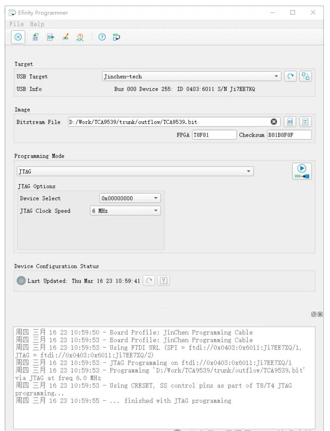Open JTAG Clock Speed dropdown 6 MHz
Screen dimensions: 330x431
pyautogui.click(x=125, y=211)
